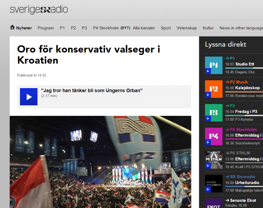This screenshot has width=263, height=208.
Task: Click the Lyssna direkt heading
Action: click(226, 44)
